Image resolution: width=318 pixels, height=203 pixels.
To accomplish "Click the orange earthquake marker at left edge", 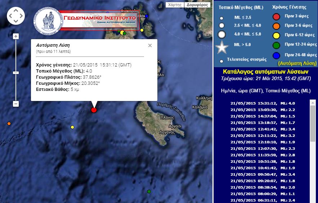I will tap(9, 124).
